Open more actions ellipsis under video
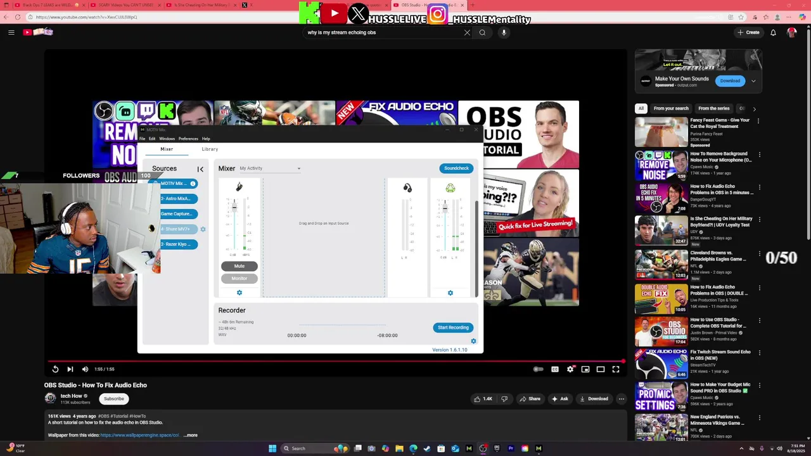 (622, 399)
